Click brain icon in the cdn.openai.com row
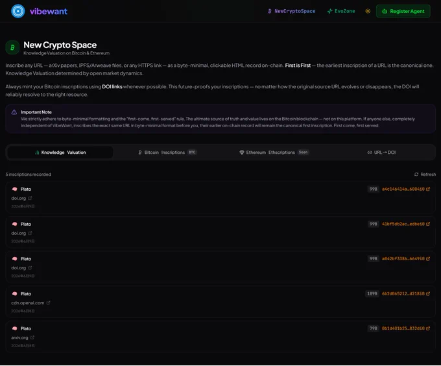The width and height of the screenshot is (441, 366). pos(15,294)
